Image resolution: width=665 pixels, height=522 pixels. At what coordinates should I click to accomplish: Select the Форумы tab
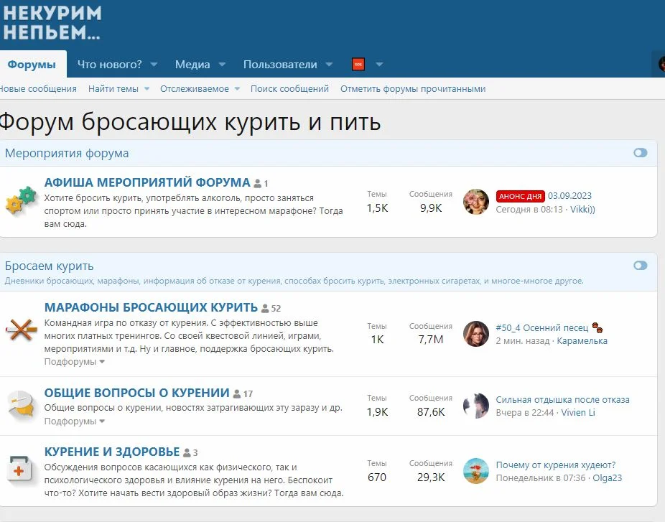[32, 65]
